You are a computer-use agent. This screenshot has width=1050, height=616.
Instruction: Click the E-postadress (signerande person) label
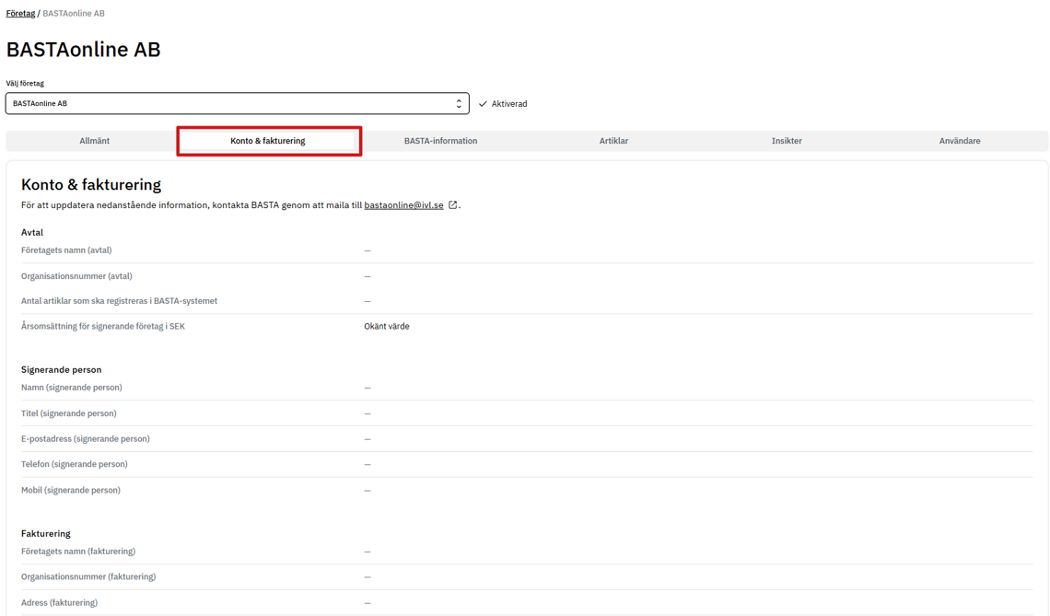tap(85, 439)
